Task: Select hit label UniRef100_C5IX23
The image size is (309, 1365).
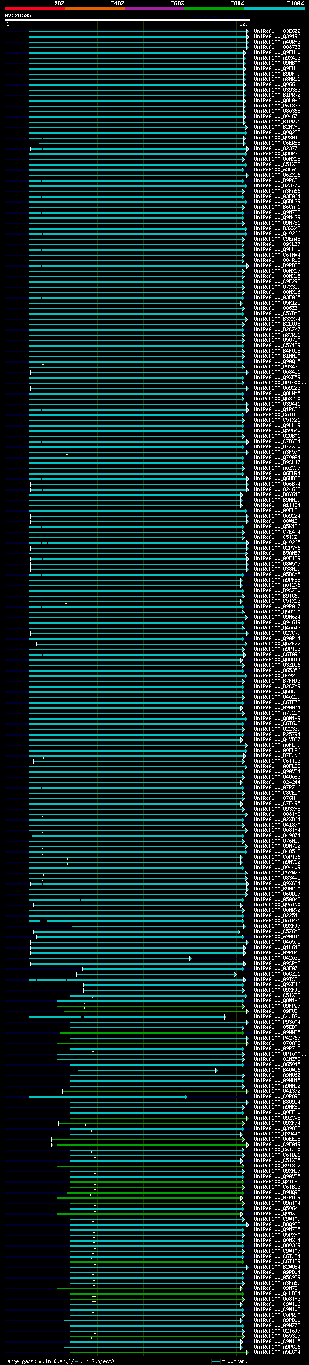Action: (x=277, y=995)
